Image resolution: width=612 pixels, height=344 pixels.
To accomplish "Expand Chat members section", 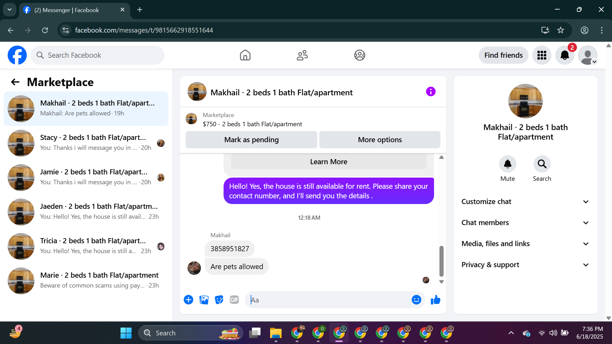I will [x=525, y=223].
